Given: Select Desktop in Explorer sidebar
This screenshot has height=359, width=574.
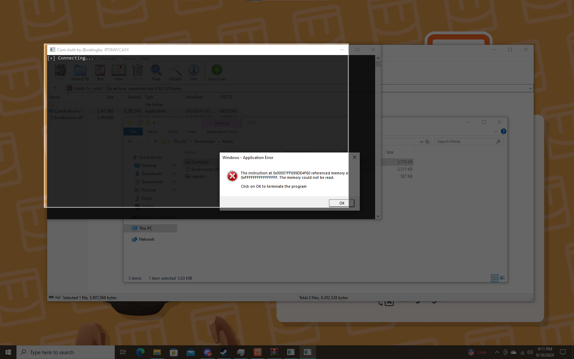Looking at the screenshot, I should [x=149, y=165].
